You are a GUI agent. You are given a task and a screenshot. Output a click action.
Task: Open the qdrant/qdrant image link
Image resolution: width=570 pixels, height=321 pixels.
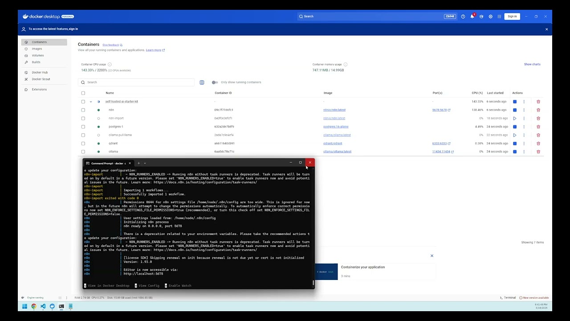click(x=333, y=144)
